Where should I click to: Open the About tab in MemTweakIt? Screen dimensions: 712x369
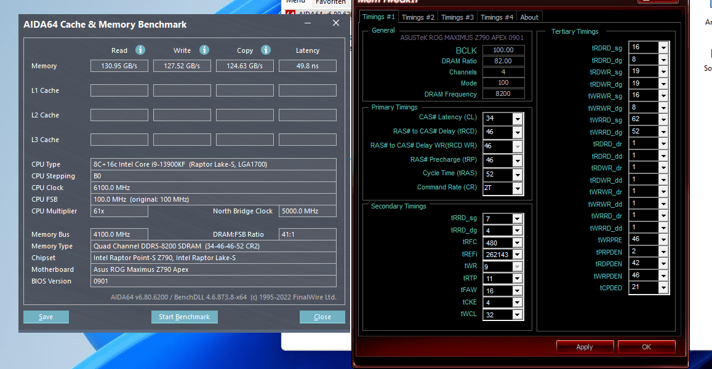pos(529,17)
